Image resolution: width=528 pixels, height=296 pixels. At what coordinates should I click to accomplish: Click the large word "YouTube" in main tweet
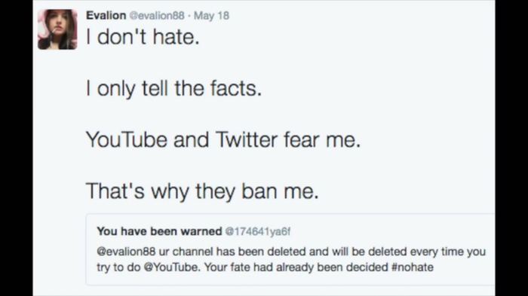coord(127,139)
